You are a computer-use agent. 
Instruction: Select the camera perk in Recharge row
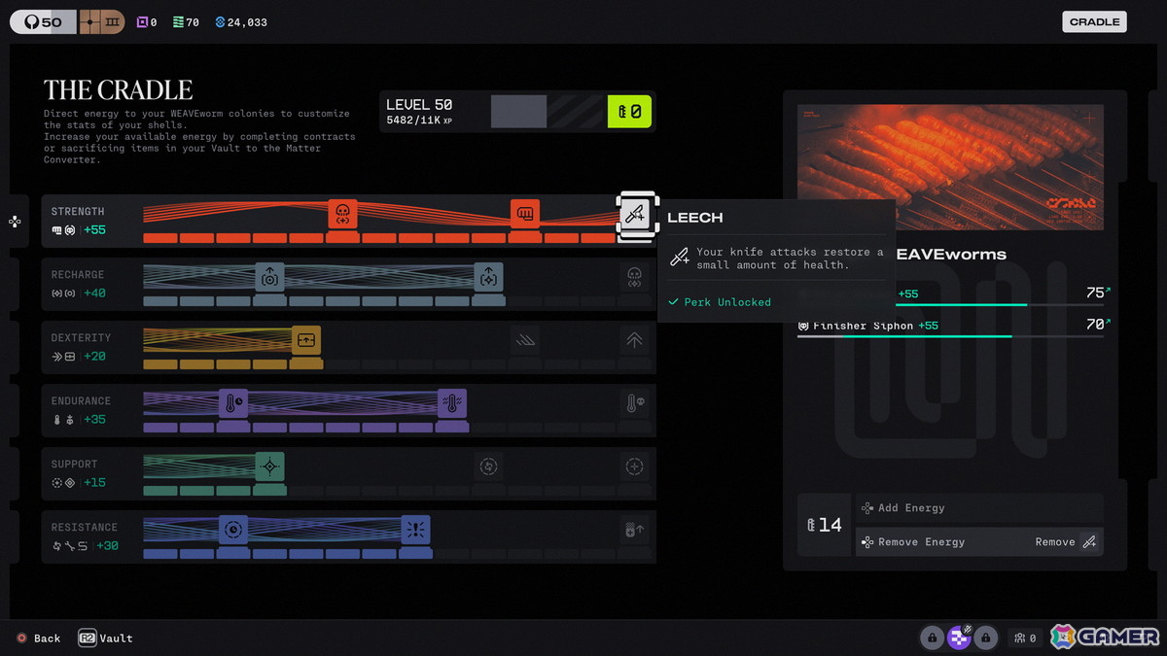pyautogui.click(x=269, y=277)
